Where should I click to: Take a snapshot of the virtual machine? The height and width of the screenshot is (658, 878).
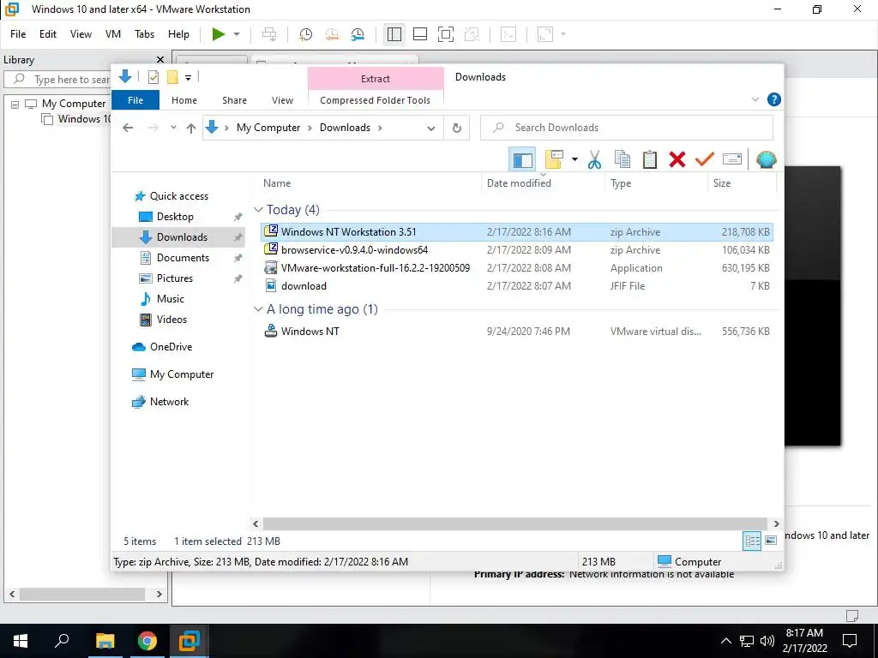click(x=306, y=34)
